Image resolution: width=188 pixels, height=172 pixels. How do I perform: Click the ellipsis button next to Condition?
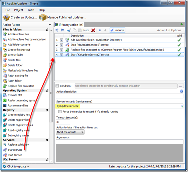181,86
